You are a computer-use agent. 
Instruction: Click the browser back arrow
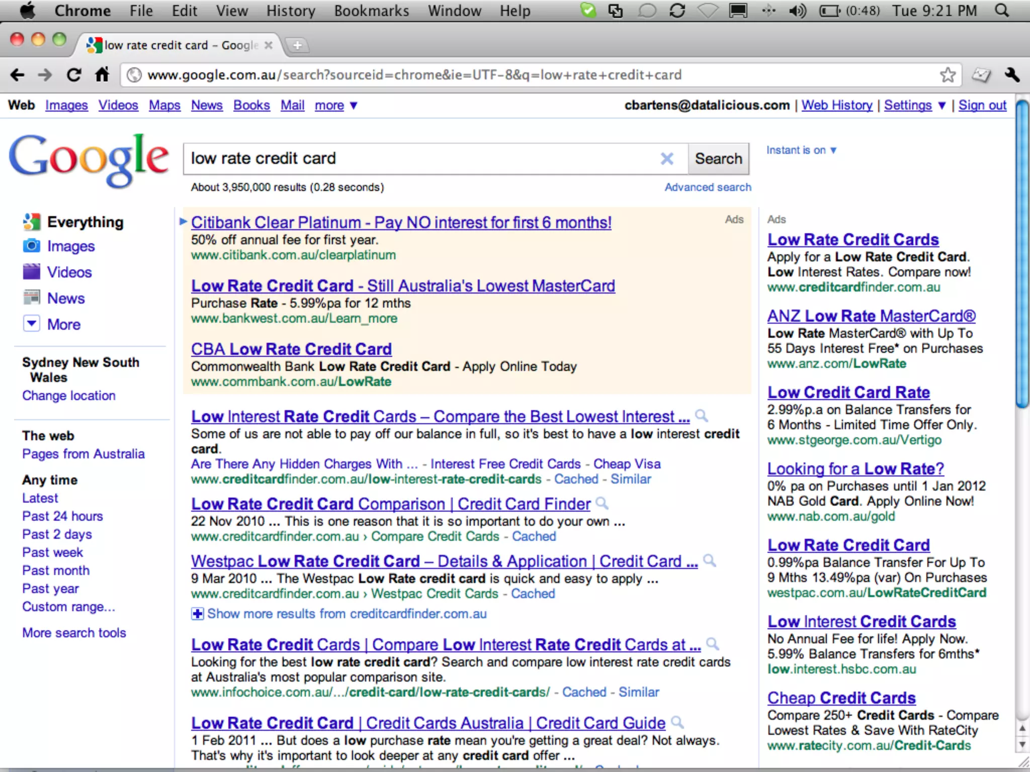(18, 75)
